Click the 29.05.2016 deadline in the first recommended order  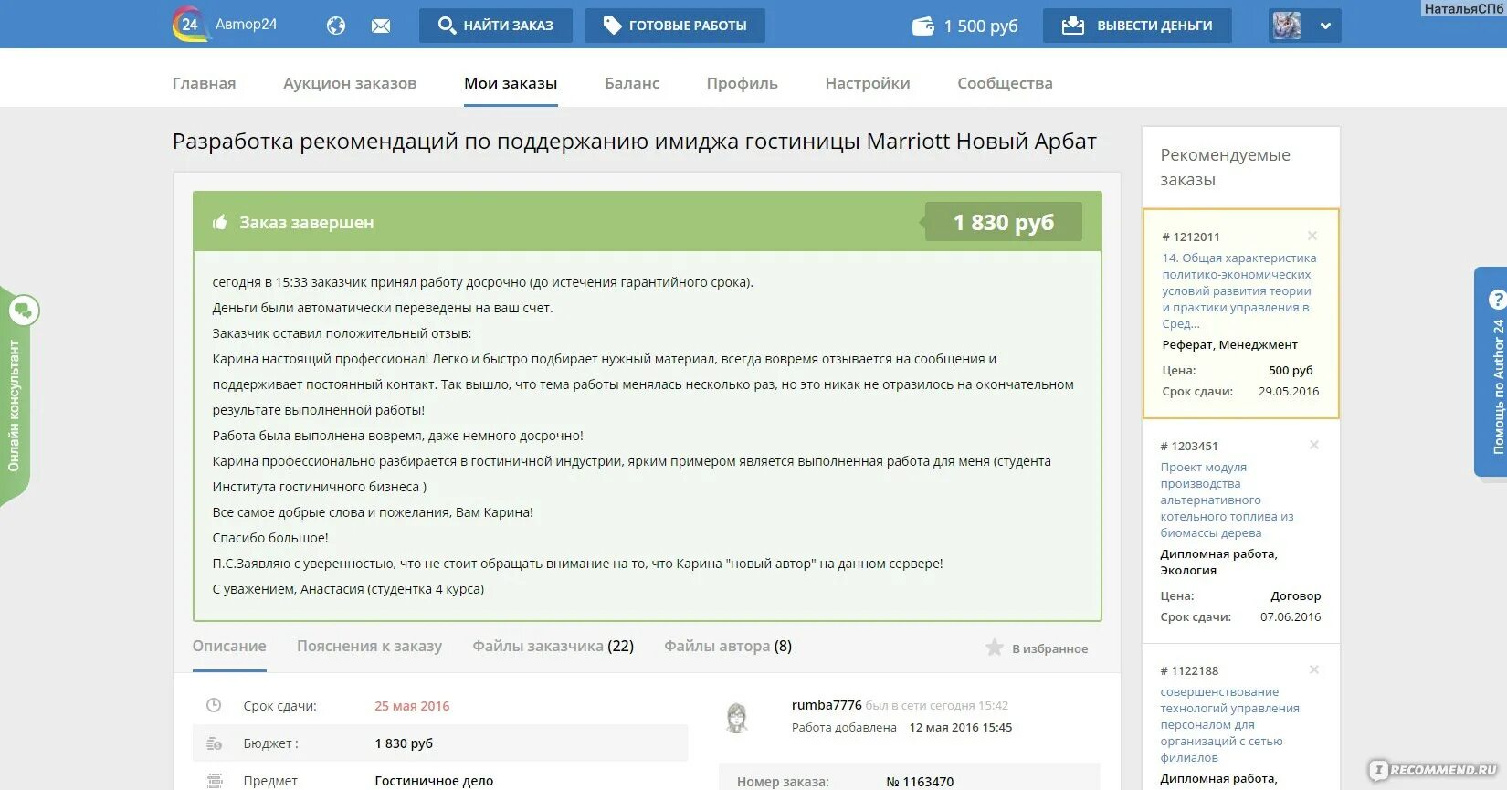click(1289, 391)
